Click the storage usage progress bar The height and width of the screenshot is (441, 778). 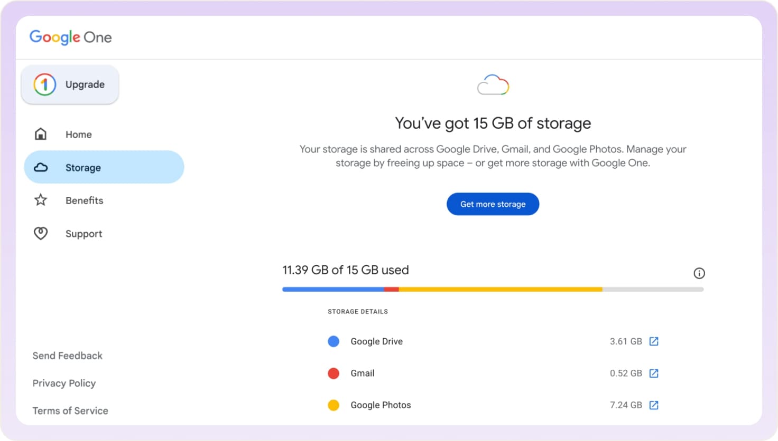493,289
